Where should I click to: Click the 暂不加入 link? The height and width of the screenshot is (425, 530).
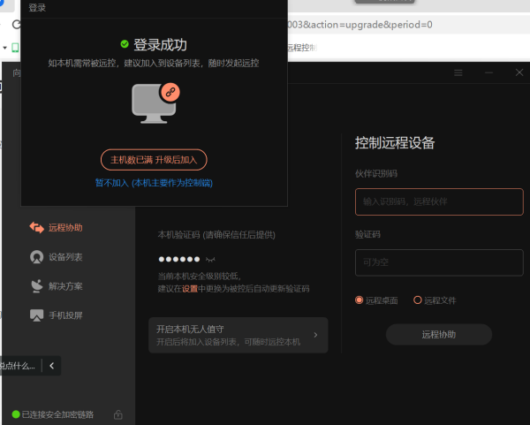pos(154,183)
